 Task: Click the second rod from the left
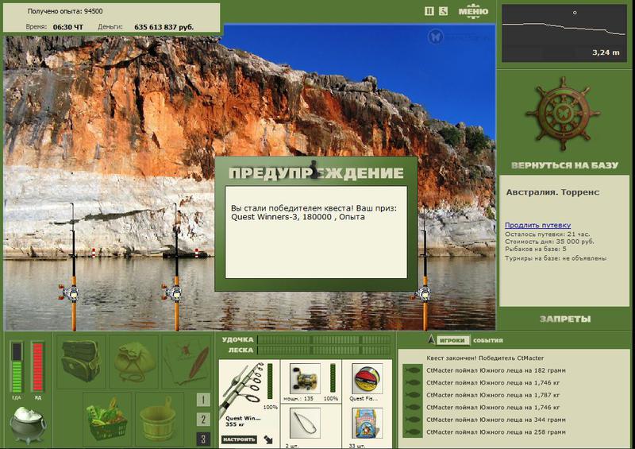[x=175, y=267]
